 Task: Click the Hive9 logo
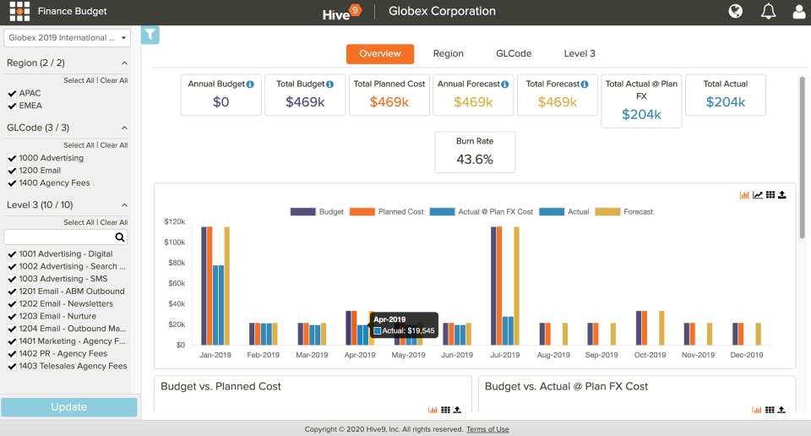coord(341,13)
